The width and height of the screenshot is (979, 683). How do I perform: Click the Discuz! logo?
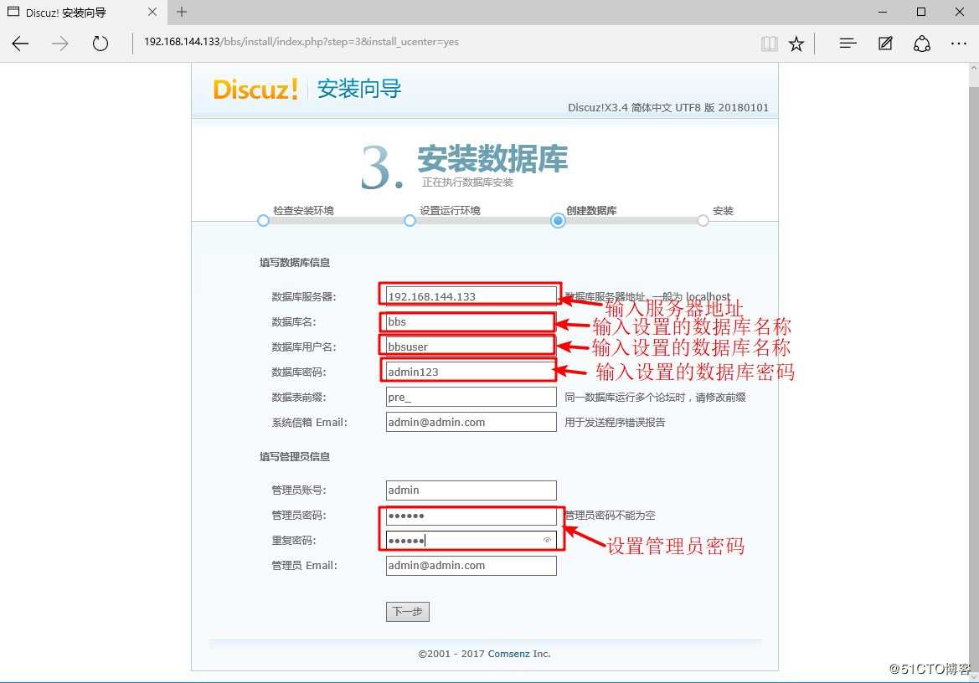pos(256,90)
